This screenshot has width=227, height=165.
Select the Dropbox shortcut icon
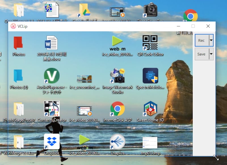click(x=52, y=141)
